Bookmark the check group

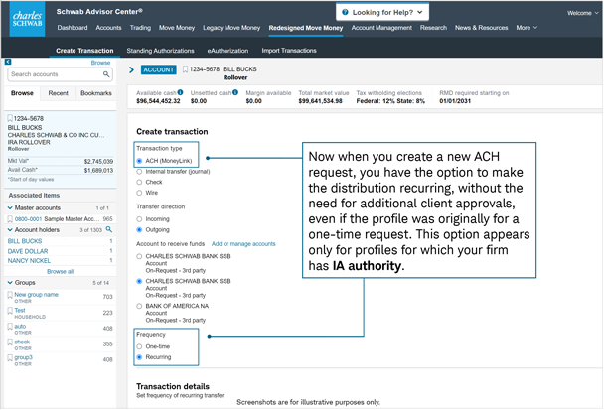[x=10, y=342]
